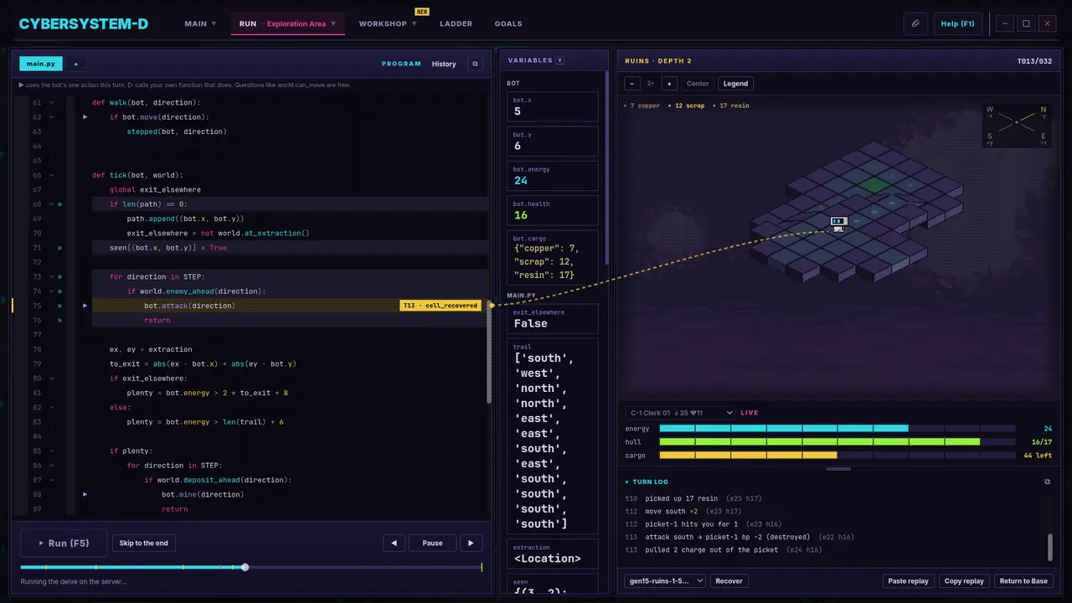The height and width of the screenshot is (603, 1072).
Task: Add a new file with plus tab
Action: 75,64
